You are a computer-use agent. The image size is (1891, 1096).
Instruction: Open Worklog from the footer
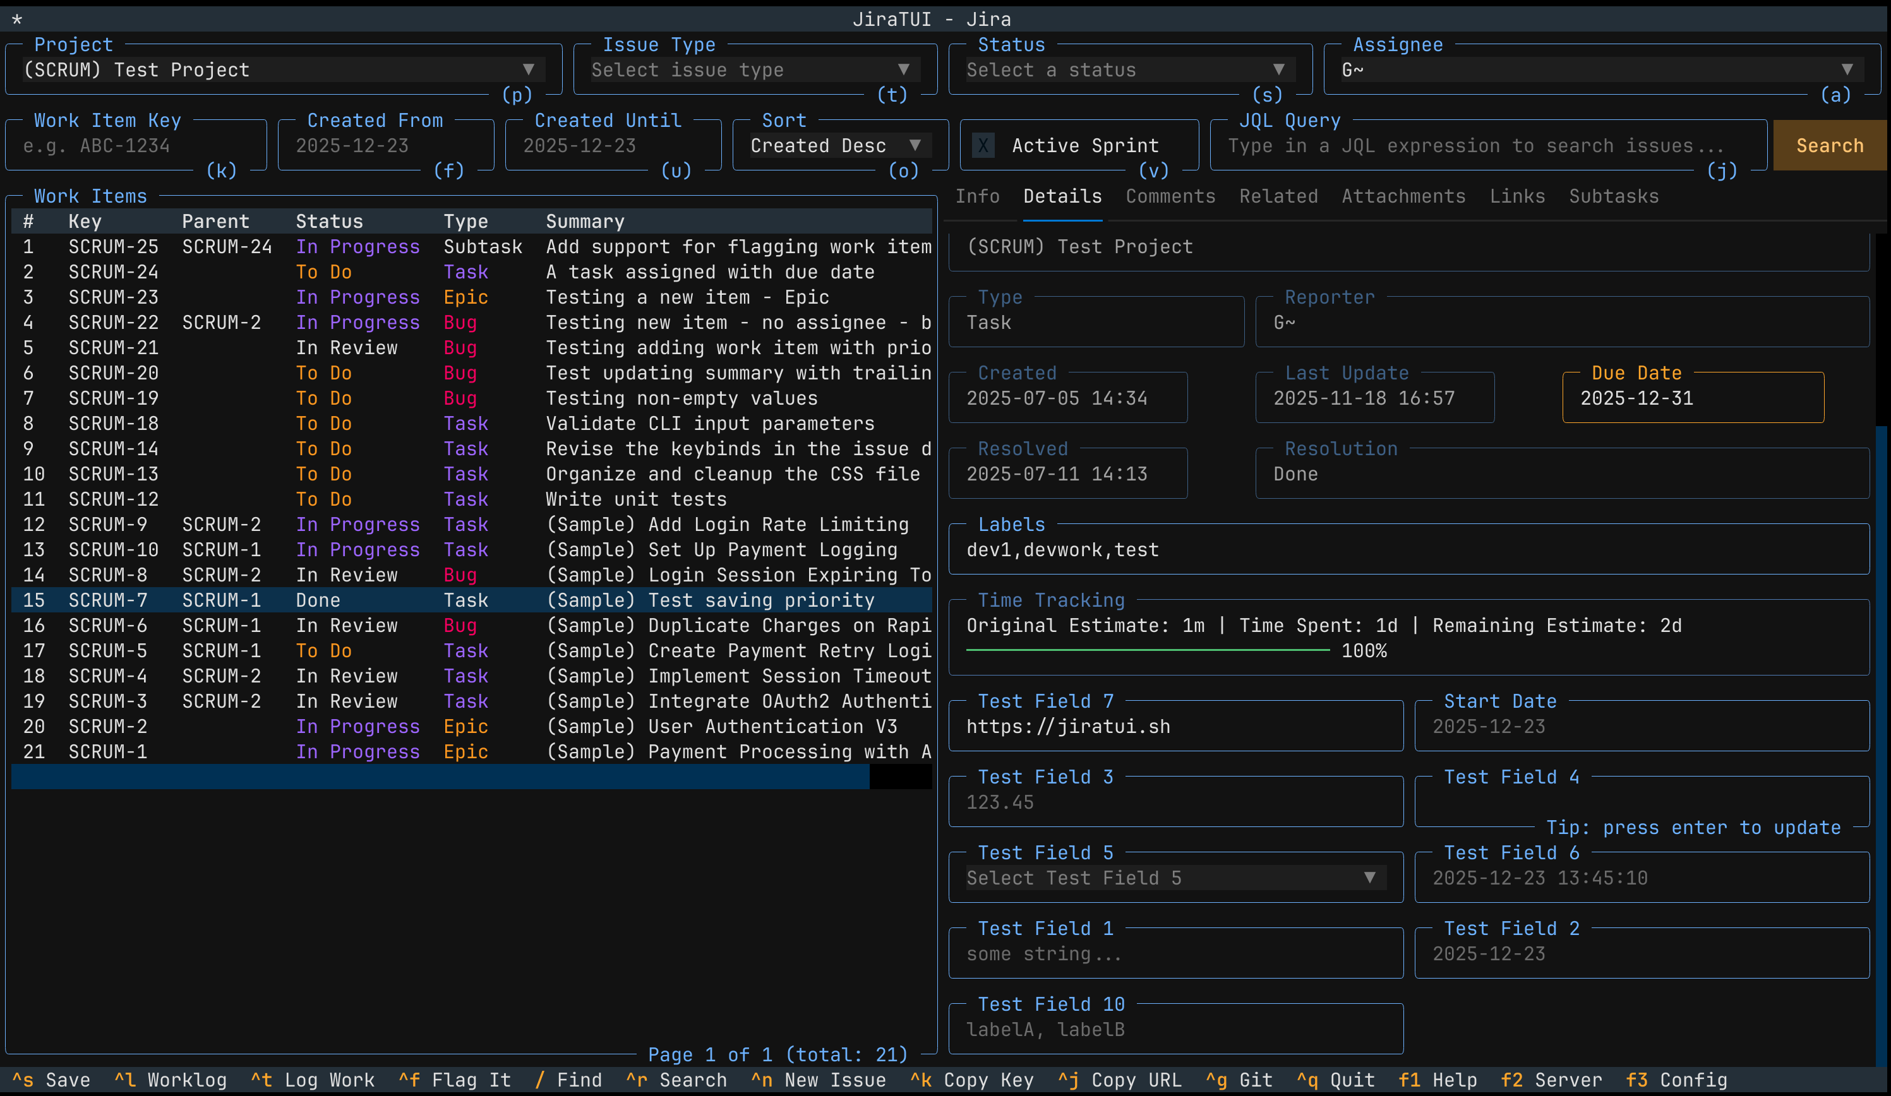[x=171, y=1080]
